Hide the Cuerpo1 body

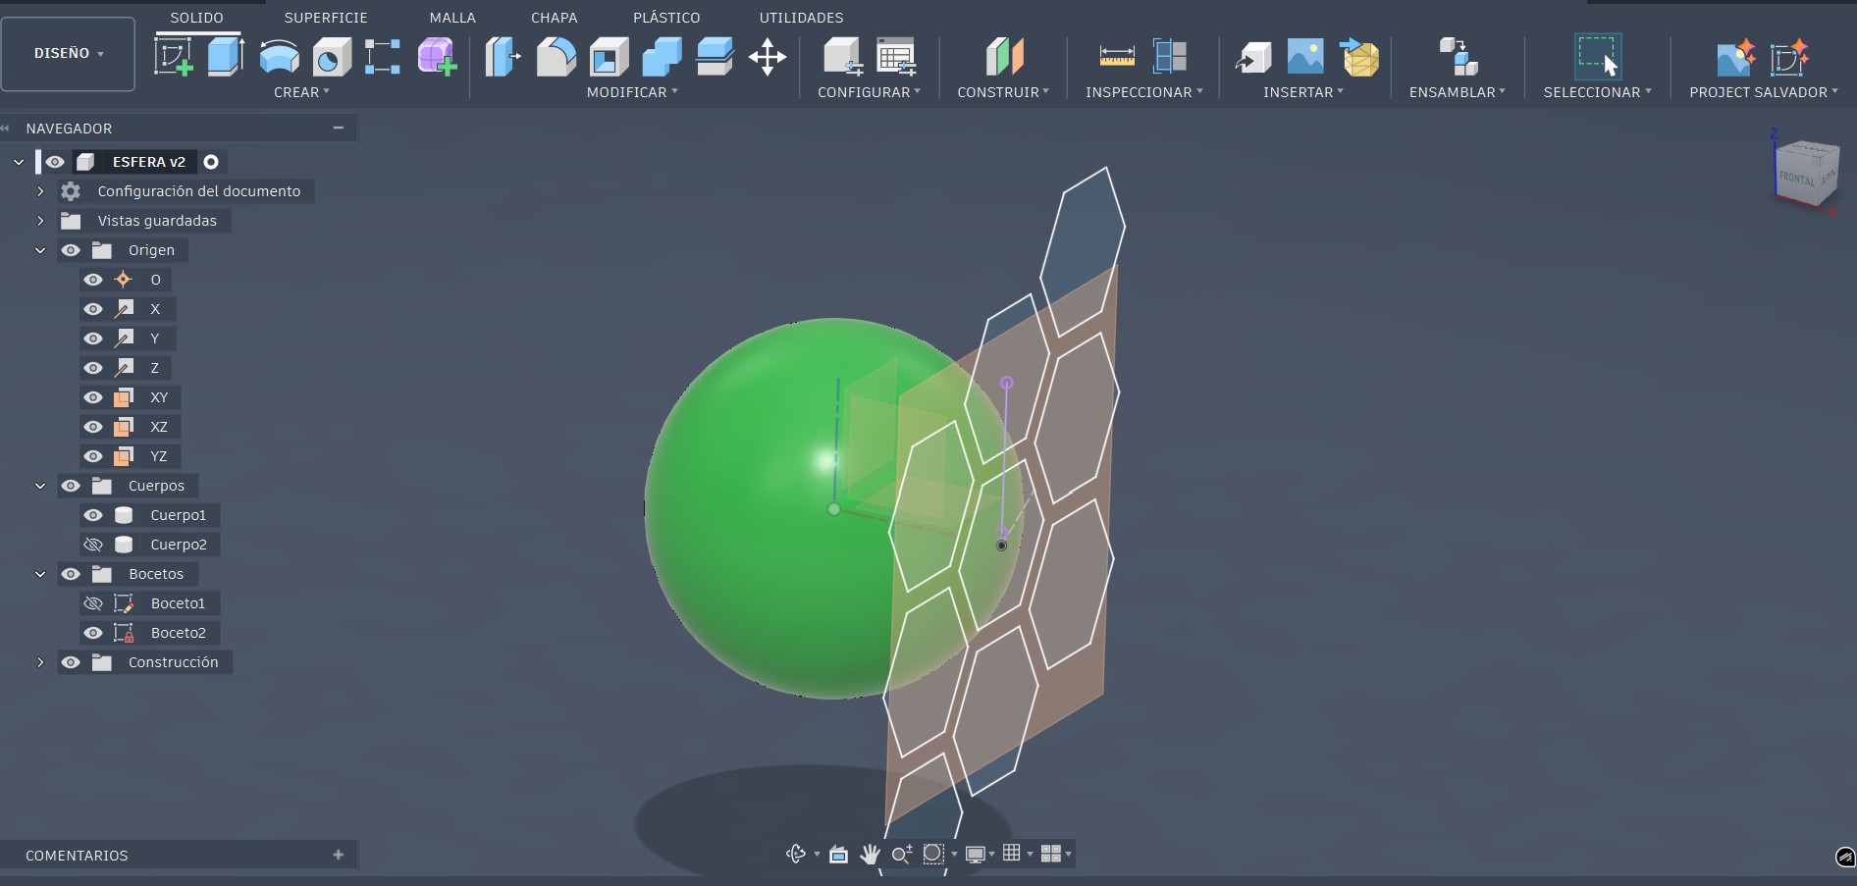tap(93, 515)
